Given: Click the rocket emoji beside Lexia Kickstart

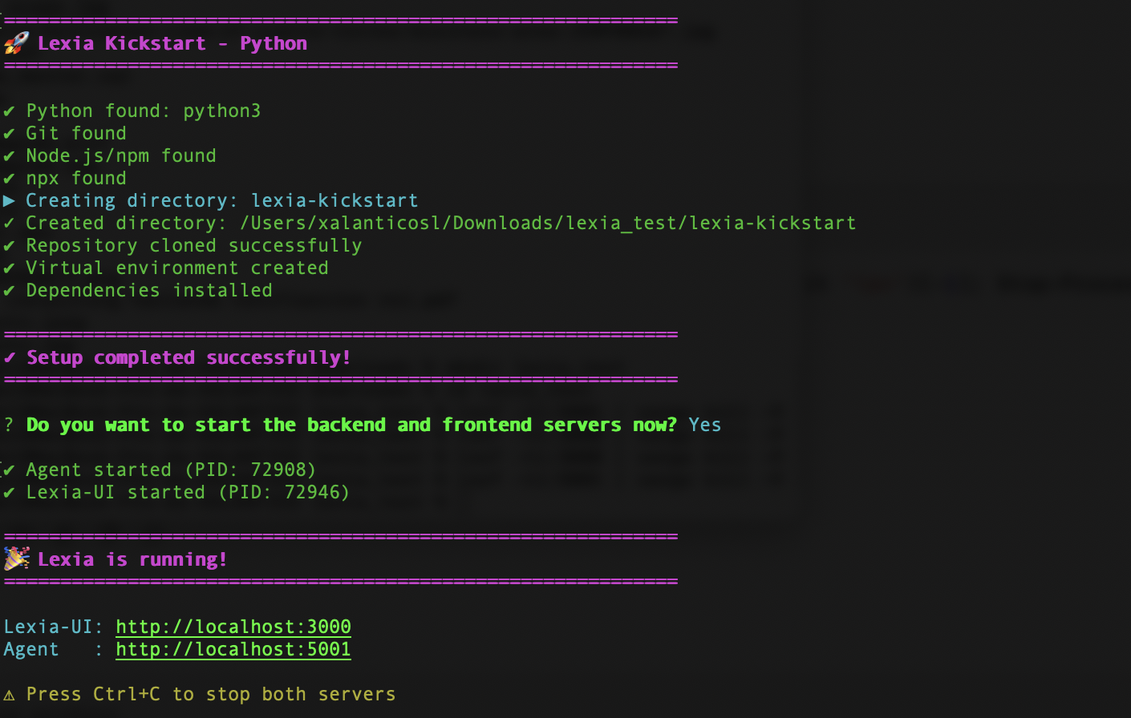Looking at the screenshot, I should [x=16, y=43].
